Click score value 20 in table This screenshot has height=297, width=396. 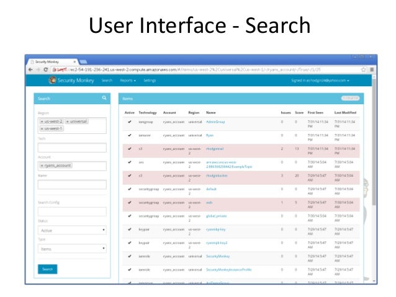coord(297,175)
